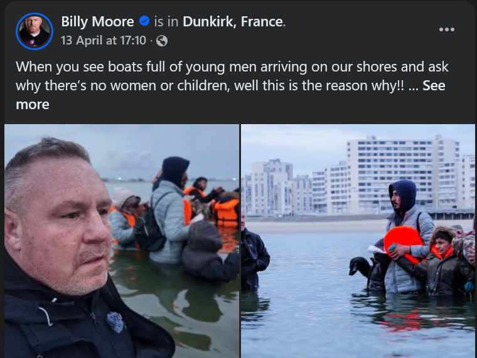Viewport: 477px width, 358px height.
Task: Click the Dunkirk word in the check-in
Action: tap(208, 21)
